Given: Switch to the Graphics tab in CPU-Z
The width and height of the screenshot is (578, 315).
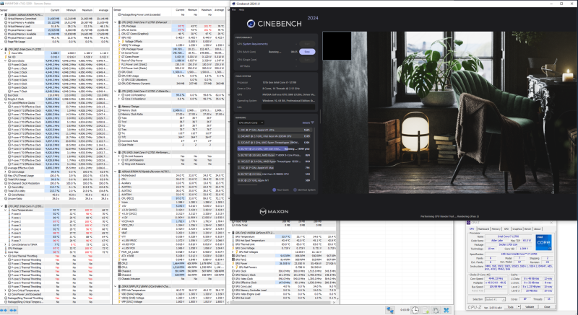Looking at the screenshot, I should 517,229.
